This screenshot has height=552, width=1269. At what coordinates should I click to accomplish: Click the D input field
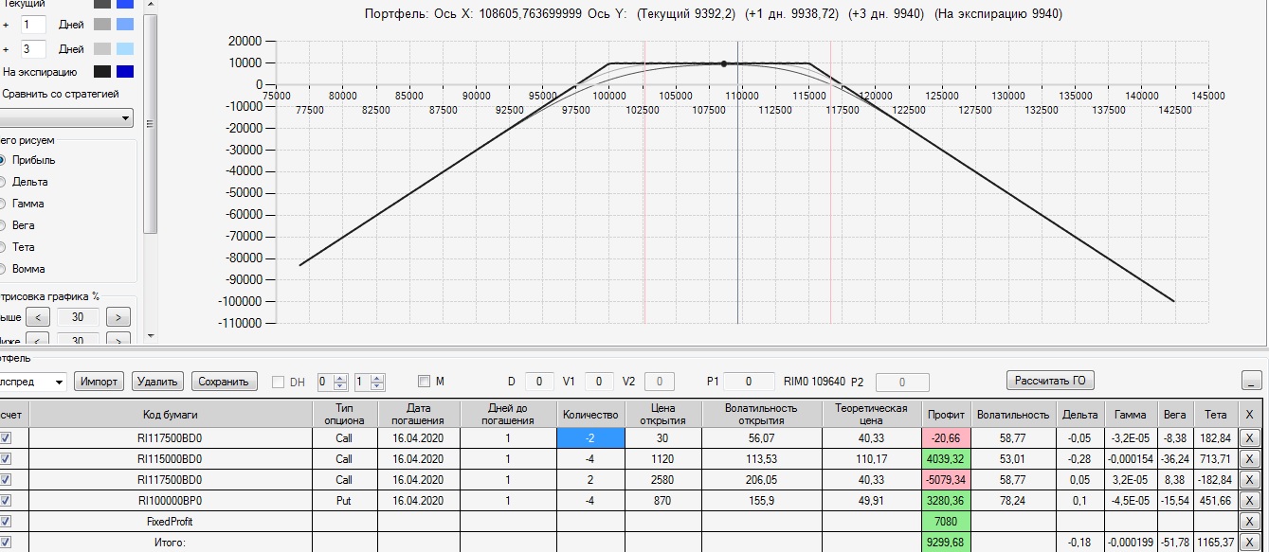(x=539, y=382)
